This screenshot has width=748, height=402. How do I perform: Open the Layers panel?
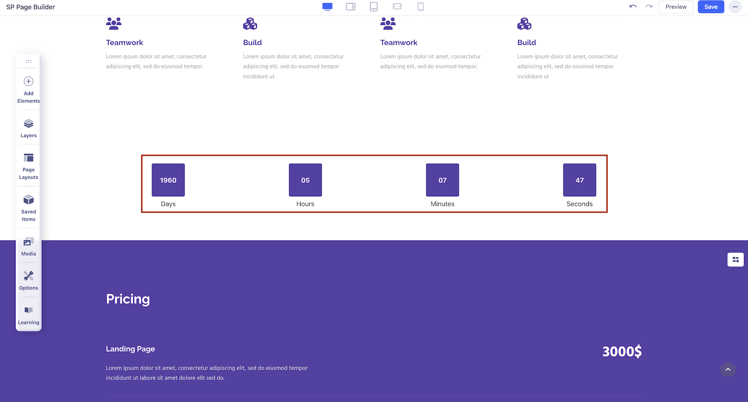pos(28,128)
